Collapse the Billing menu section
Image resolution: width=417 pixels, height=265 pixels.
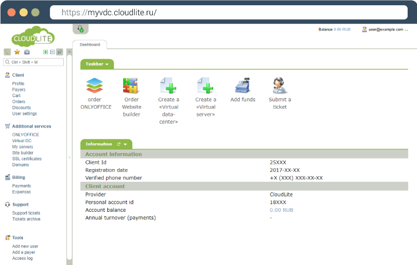tap(19, 177)
